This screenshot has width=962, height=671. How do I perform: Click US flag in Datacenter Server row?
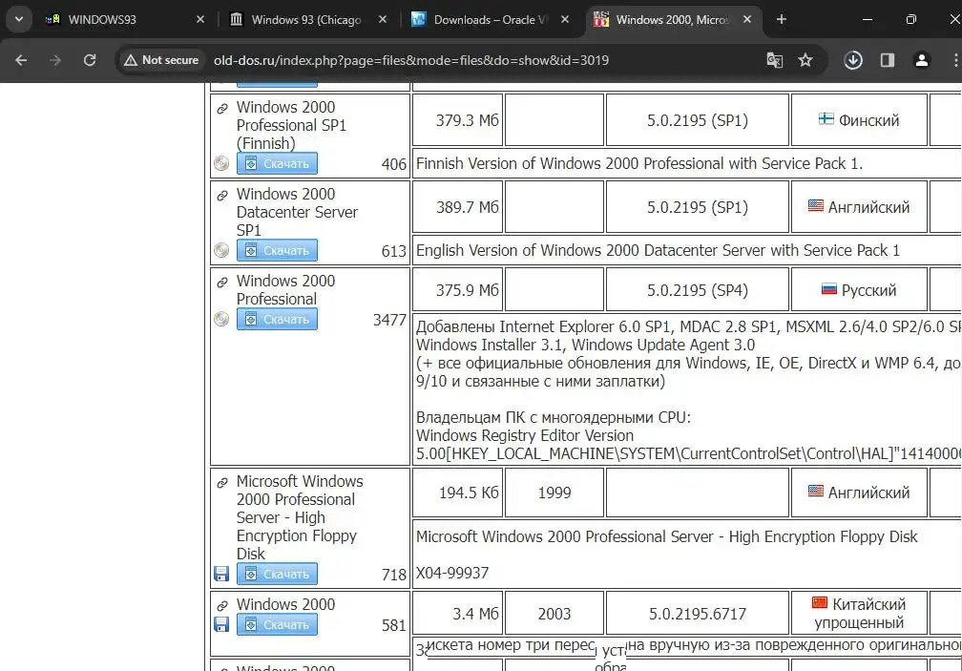pos(815,206)
